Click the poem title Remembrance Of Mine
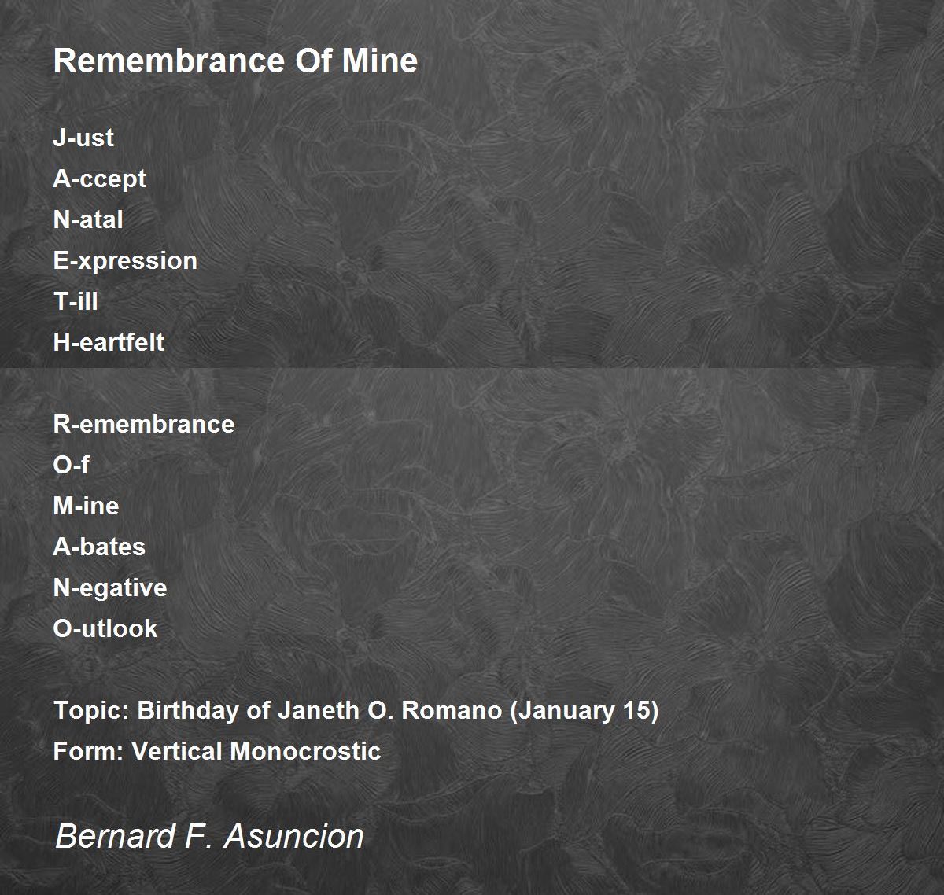This screenshot has height=895, width=944. [235, 61]
